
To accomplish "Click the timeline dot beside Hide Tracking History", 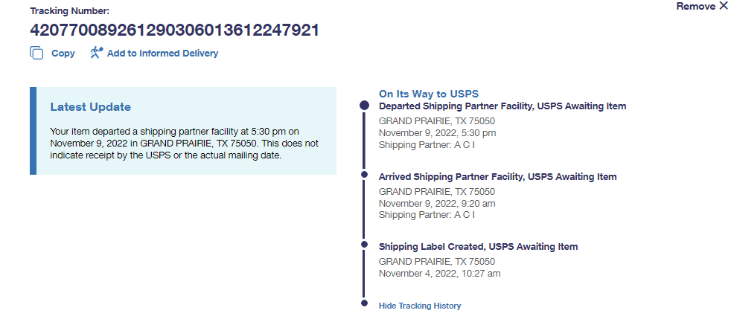I will point(364,303).
